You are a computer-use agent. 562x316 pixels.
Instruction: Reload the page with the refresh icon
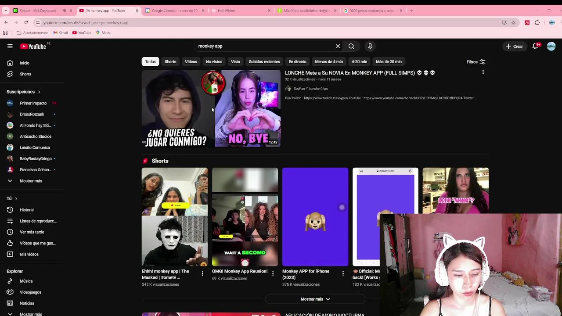coord(26,22)
